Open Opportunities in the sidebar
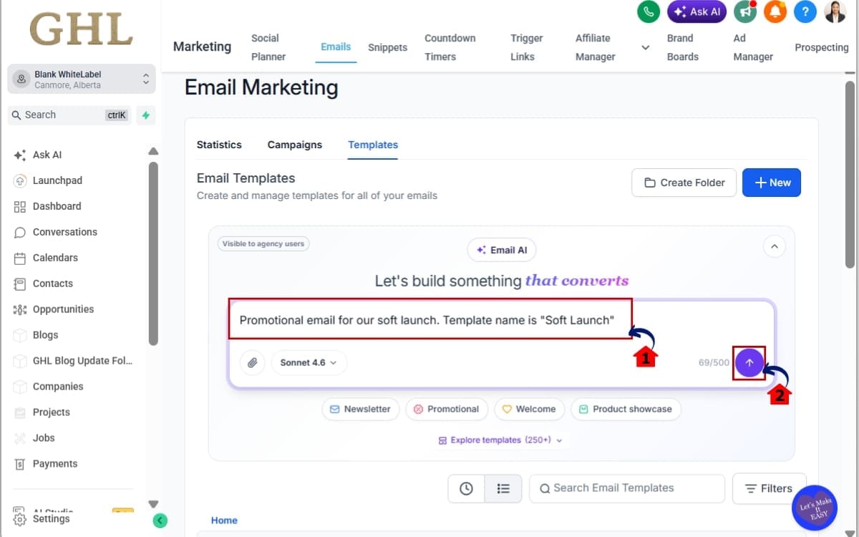The height and width of the screenshot is (537, 859). [x=63, y=309]
